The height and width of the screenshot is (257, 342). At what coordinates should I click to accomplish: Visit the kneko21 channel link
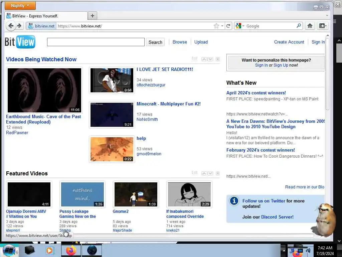(173, 230)
